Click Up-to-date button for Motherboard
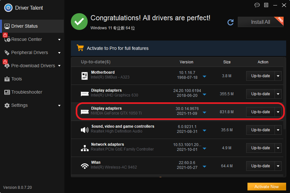 (x=260, y=76)
